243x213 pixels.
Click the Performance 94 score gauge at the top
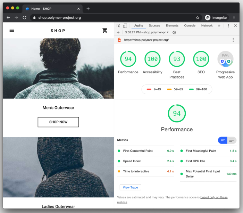pyautogui.click(x=128, y=59)
